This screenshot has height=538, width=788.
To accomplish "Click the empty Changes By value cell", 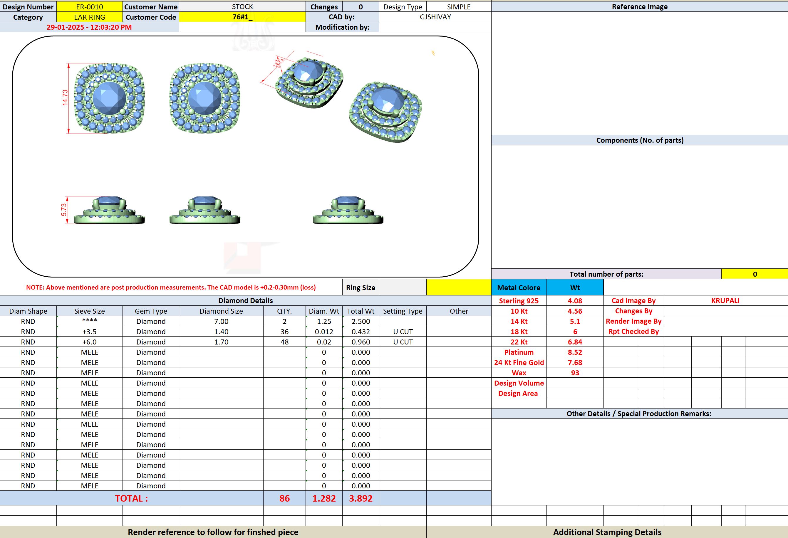I will pyautogui.click(x=725, y=311).
